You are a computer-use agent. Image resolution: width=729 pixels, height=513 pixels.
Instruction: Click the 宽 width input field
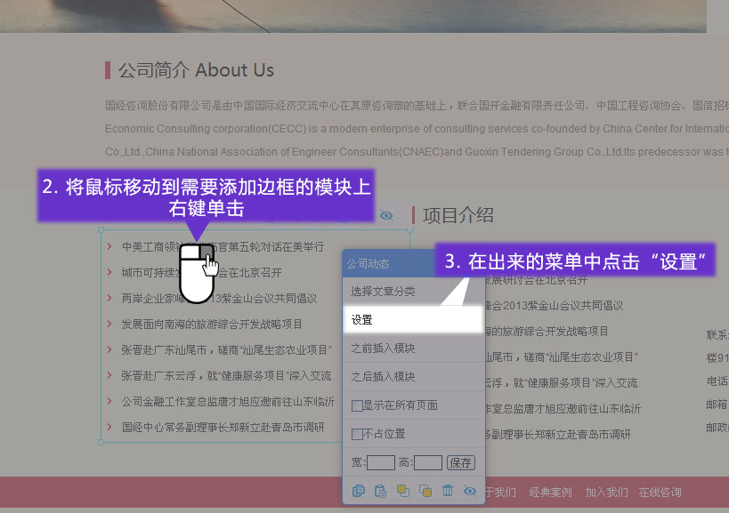381,462
